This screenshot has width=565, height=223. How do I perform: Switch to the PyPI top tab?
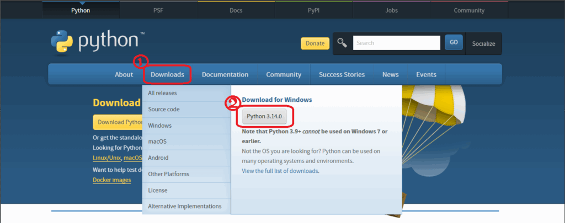pos(313,10)
